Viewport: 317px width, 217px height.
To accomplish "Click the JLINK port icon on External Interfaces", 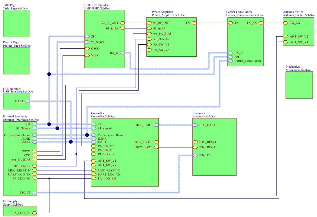I will (34, 139).
